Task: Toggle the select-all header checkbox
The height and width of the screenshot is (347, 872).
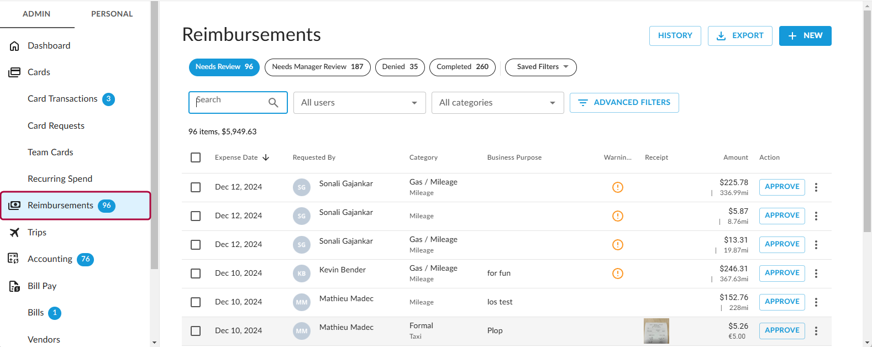Action: pos(196,157)
